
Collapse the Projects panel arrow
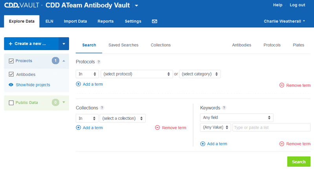[x=64, y=61]
